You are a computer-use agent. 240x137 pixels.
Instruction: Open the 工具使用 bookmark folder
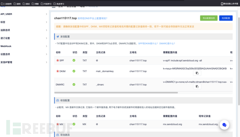[6, 4]
